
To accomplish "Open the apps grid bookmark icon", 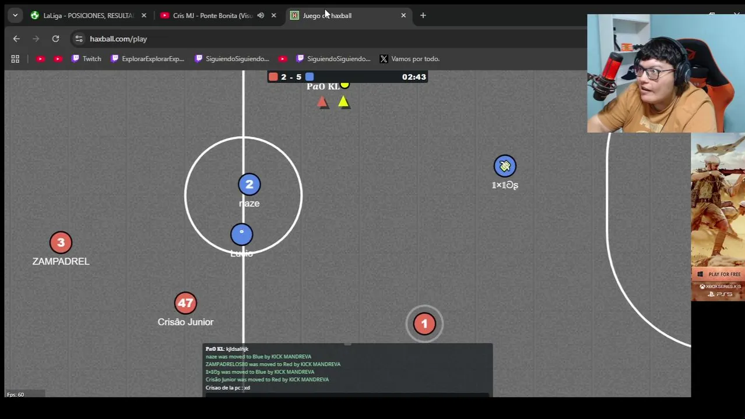I will [x=15, y=59].
